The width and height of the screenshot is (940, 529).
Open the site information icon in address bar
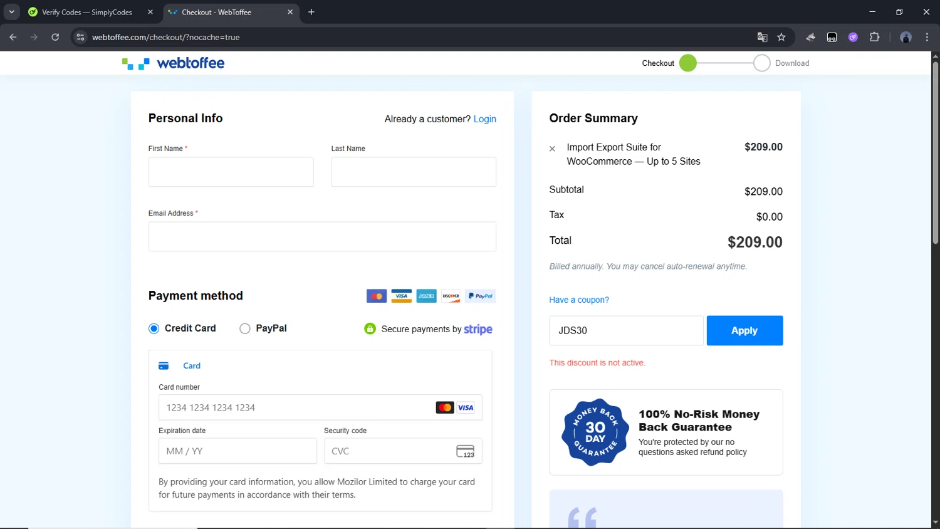(x=80, y=37)
